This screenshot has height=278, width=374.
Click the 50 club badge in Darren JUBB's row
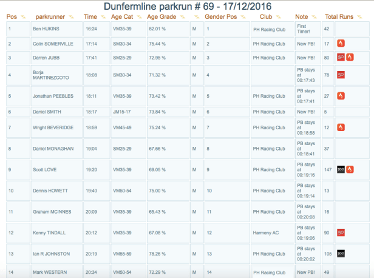click(x=341, y=57)
